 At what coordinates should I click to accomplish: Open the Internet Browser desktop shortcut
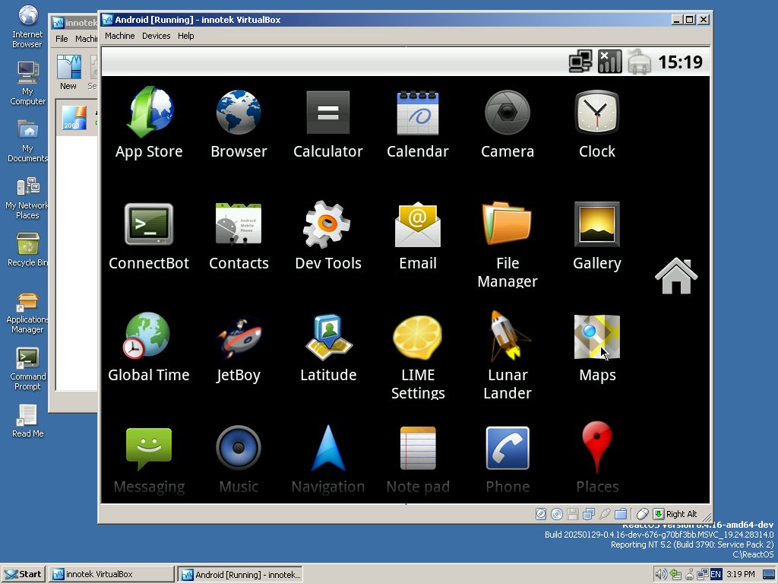(x=27, y=27)
